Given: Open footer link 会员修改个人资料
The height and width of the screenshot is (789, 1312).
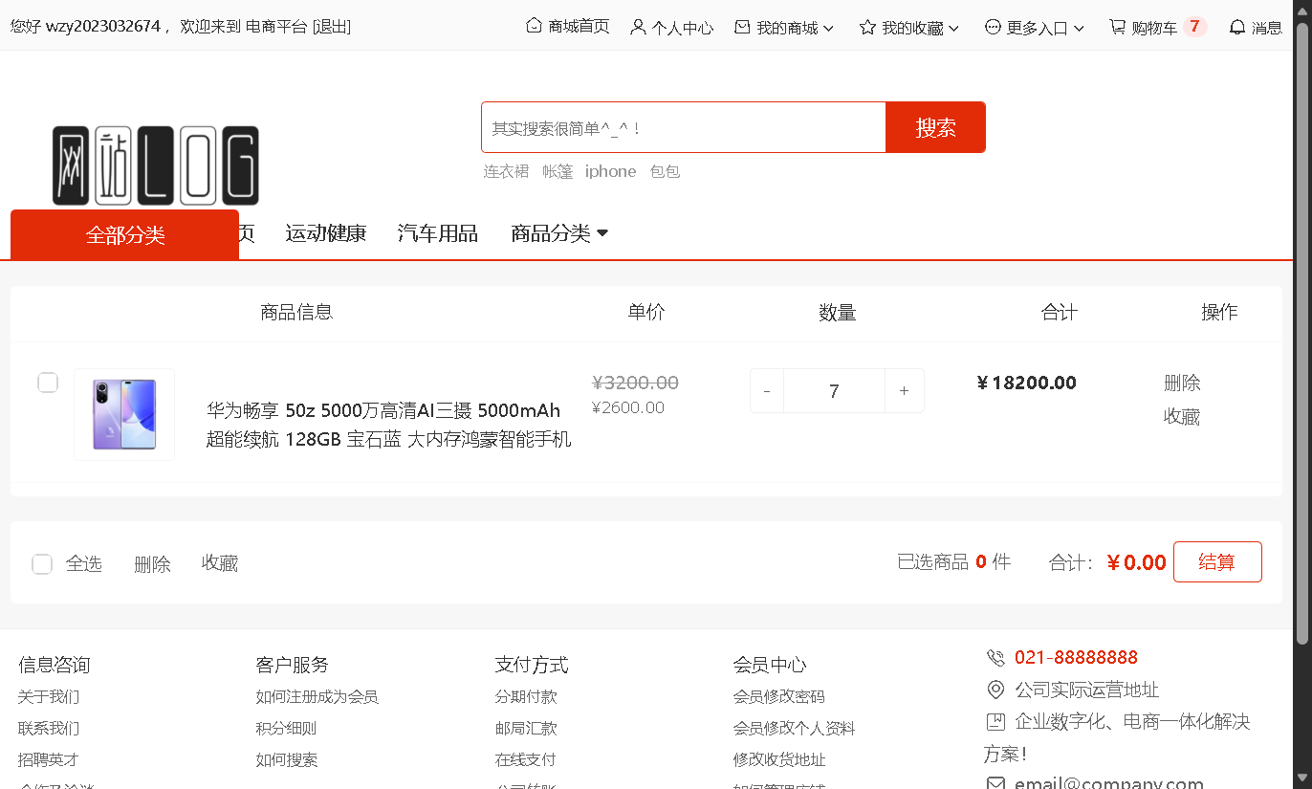Looking at the screenshot, I should (795, 729).
